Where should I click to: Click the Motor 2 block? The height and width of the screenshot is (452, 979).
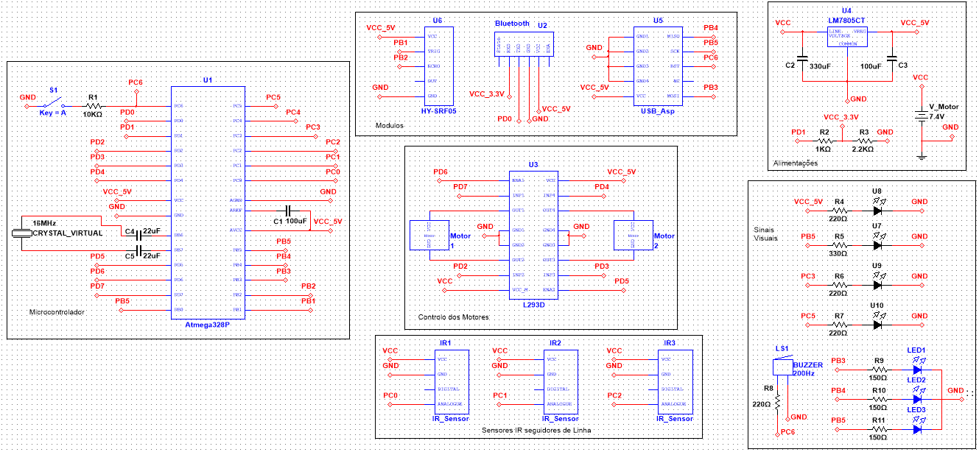633,236
